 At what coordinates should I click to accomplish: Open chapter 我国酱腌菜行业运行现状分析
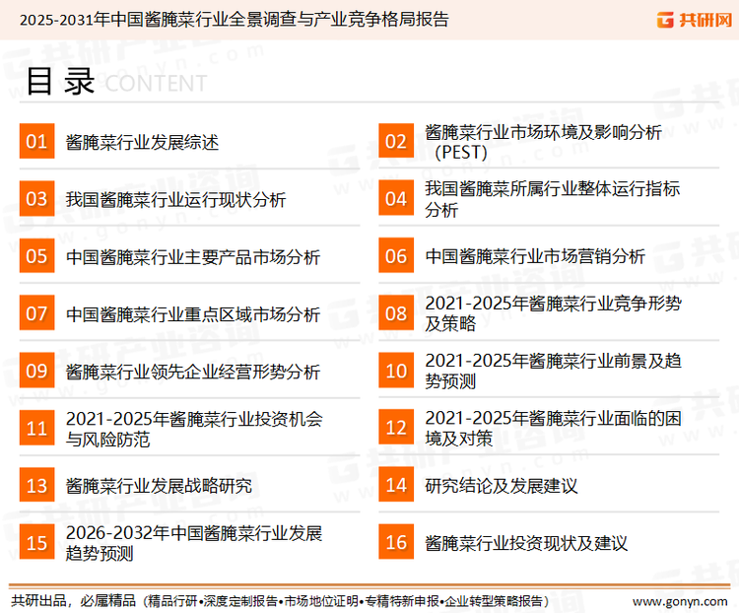pyautogui.click(x=175, y=200)
